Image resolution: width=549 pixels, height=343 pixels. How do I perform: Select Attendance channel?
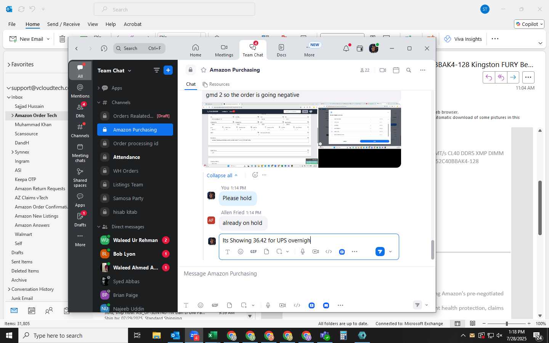(x=135, y=157)
